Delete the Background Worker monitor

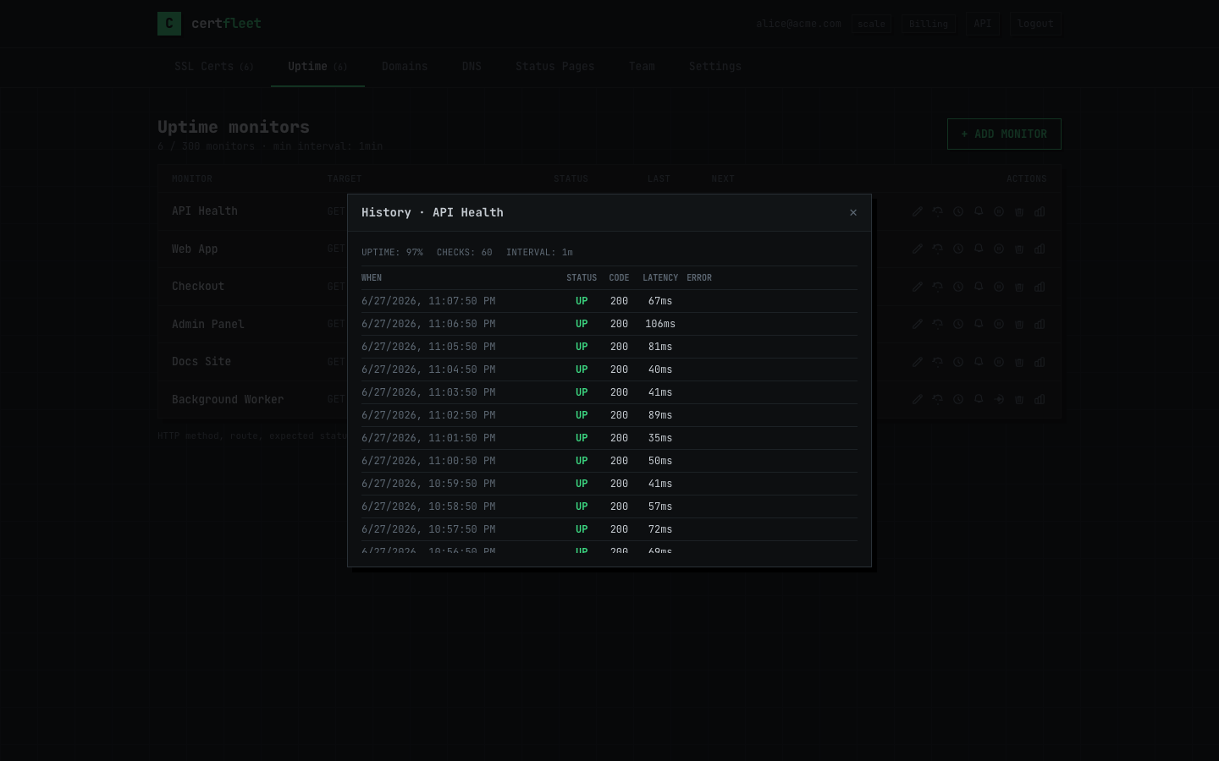pos(1019,399)
